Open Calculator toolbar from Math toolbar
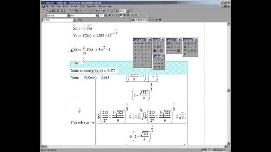This screenshot has width=271, height=152. [133, 20]
